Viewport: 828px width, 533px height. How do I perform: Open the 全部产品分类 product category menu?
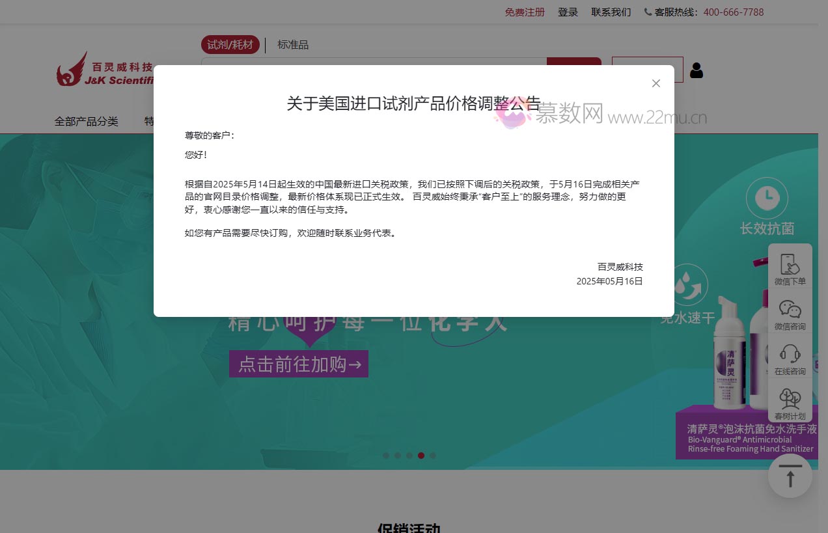coord(86,121)
